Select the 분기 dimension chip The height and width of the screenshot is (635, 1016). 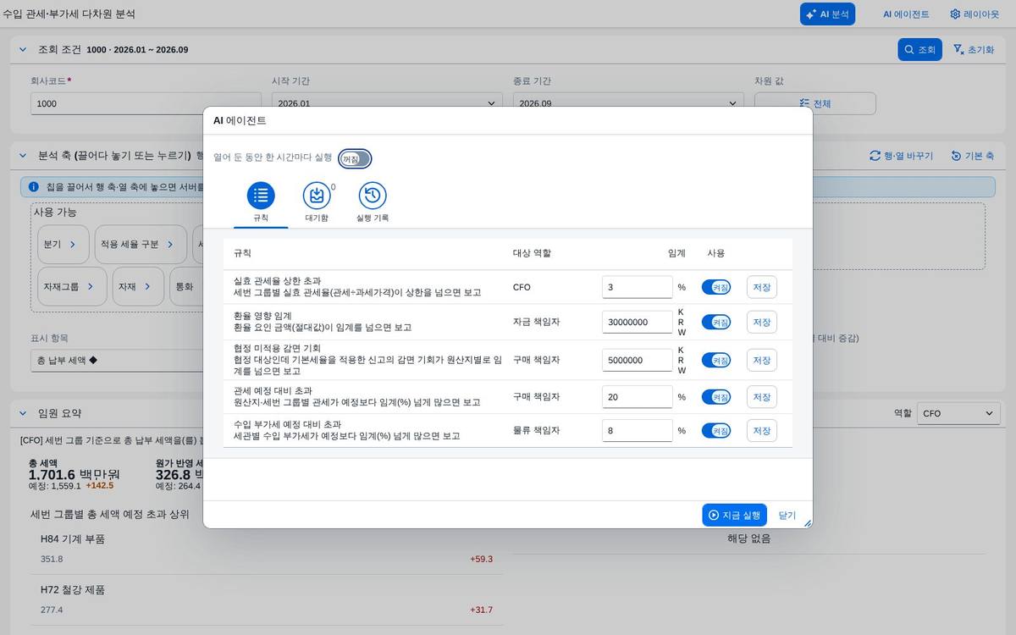coord(63,244)
